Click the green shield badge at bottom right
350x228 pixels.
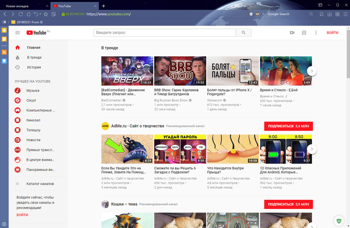coord(339,221)
